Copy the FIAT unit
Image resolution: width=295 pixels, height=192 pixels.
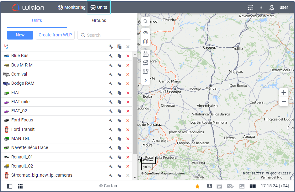point(119,93)
